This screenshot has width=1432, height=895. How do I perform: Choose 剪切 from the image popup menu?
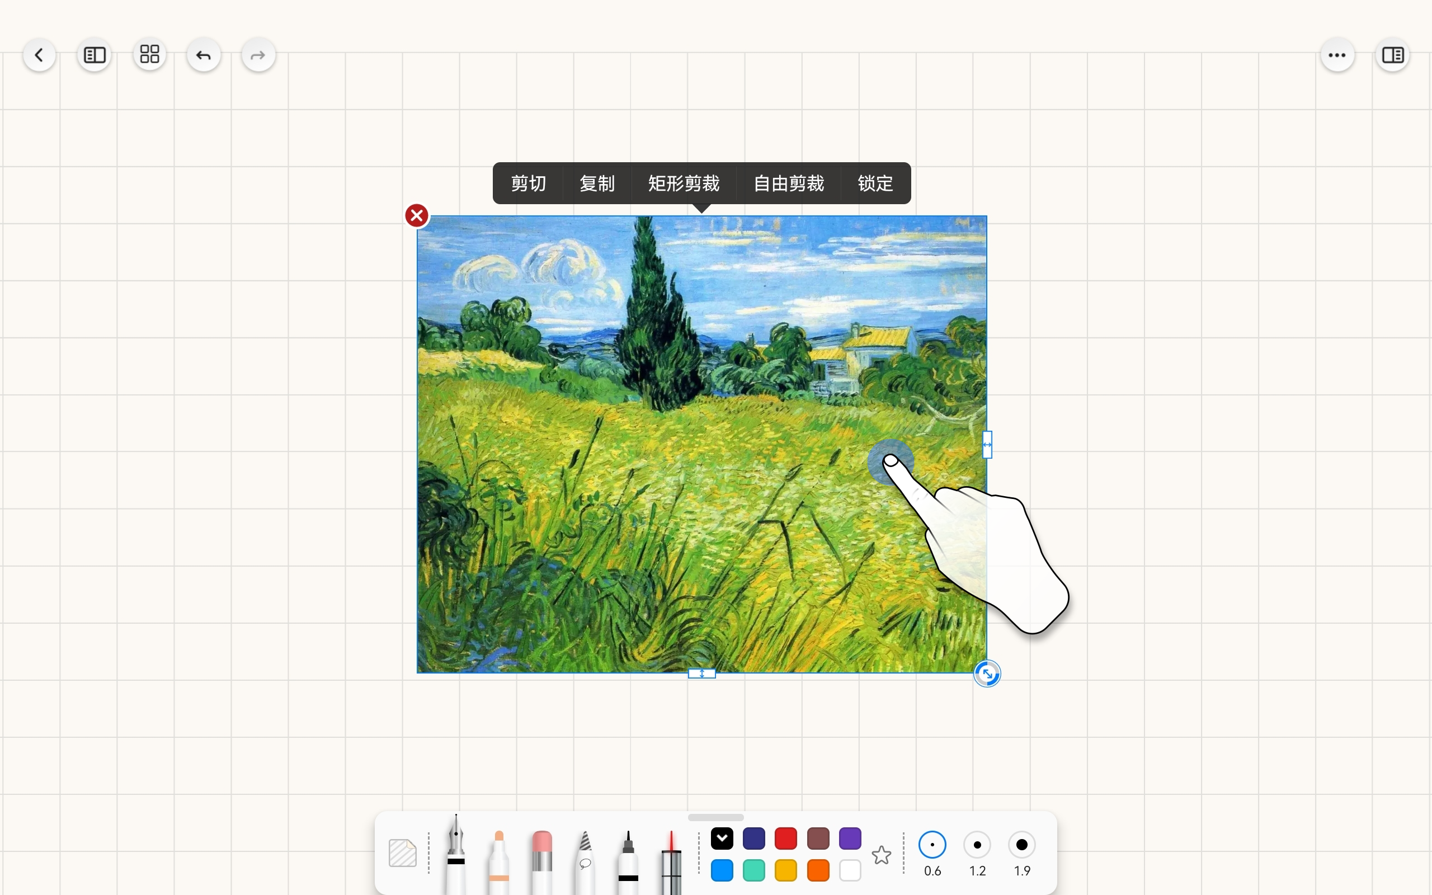click(529, 183)
